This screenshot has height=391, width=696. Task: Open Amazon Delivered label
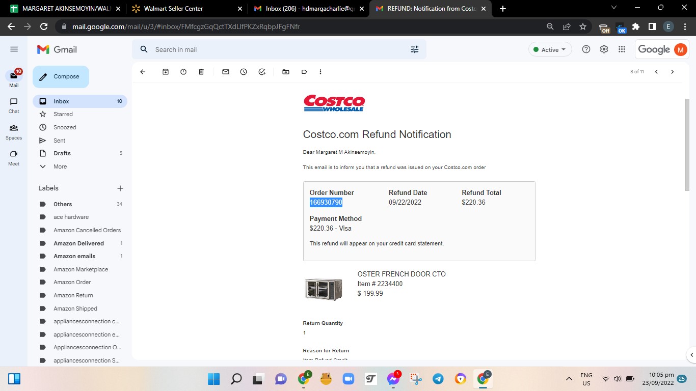(x=80, y=243)
